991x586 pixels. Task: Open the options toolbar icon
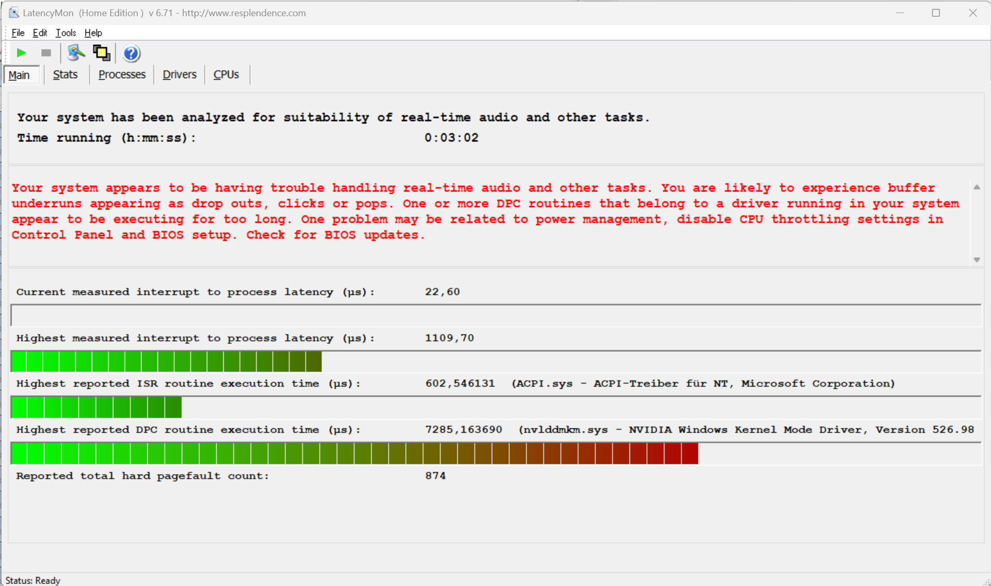click(76, 53)
